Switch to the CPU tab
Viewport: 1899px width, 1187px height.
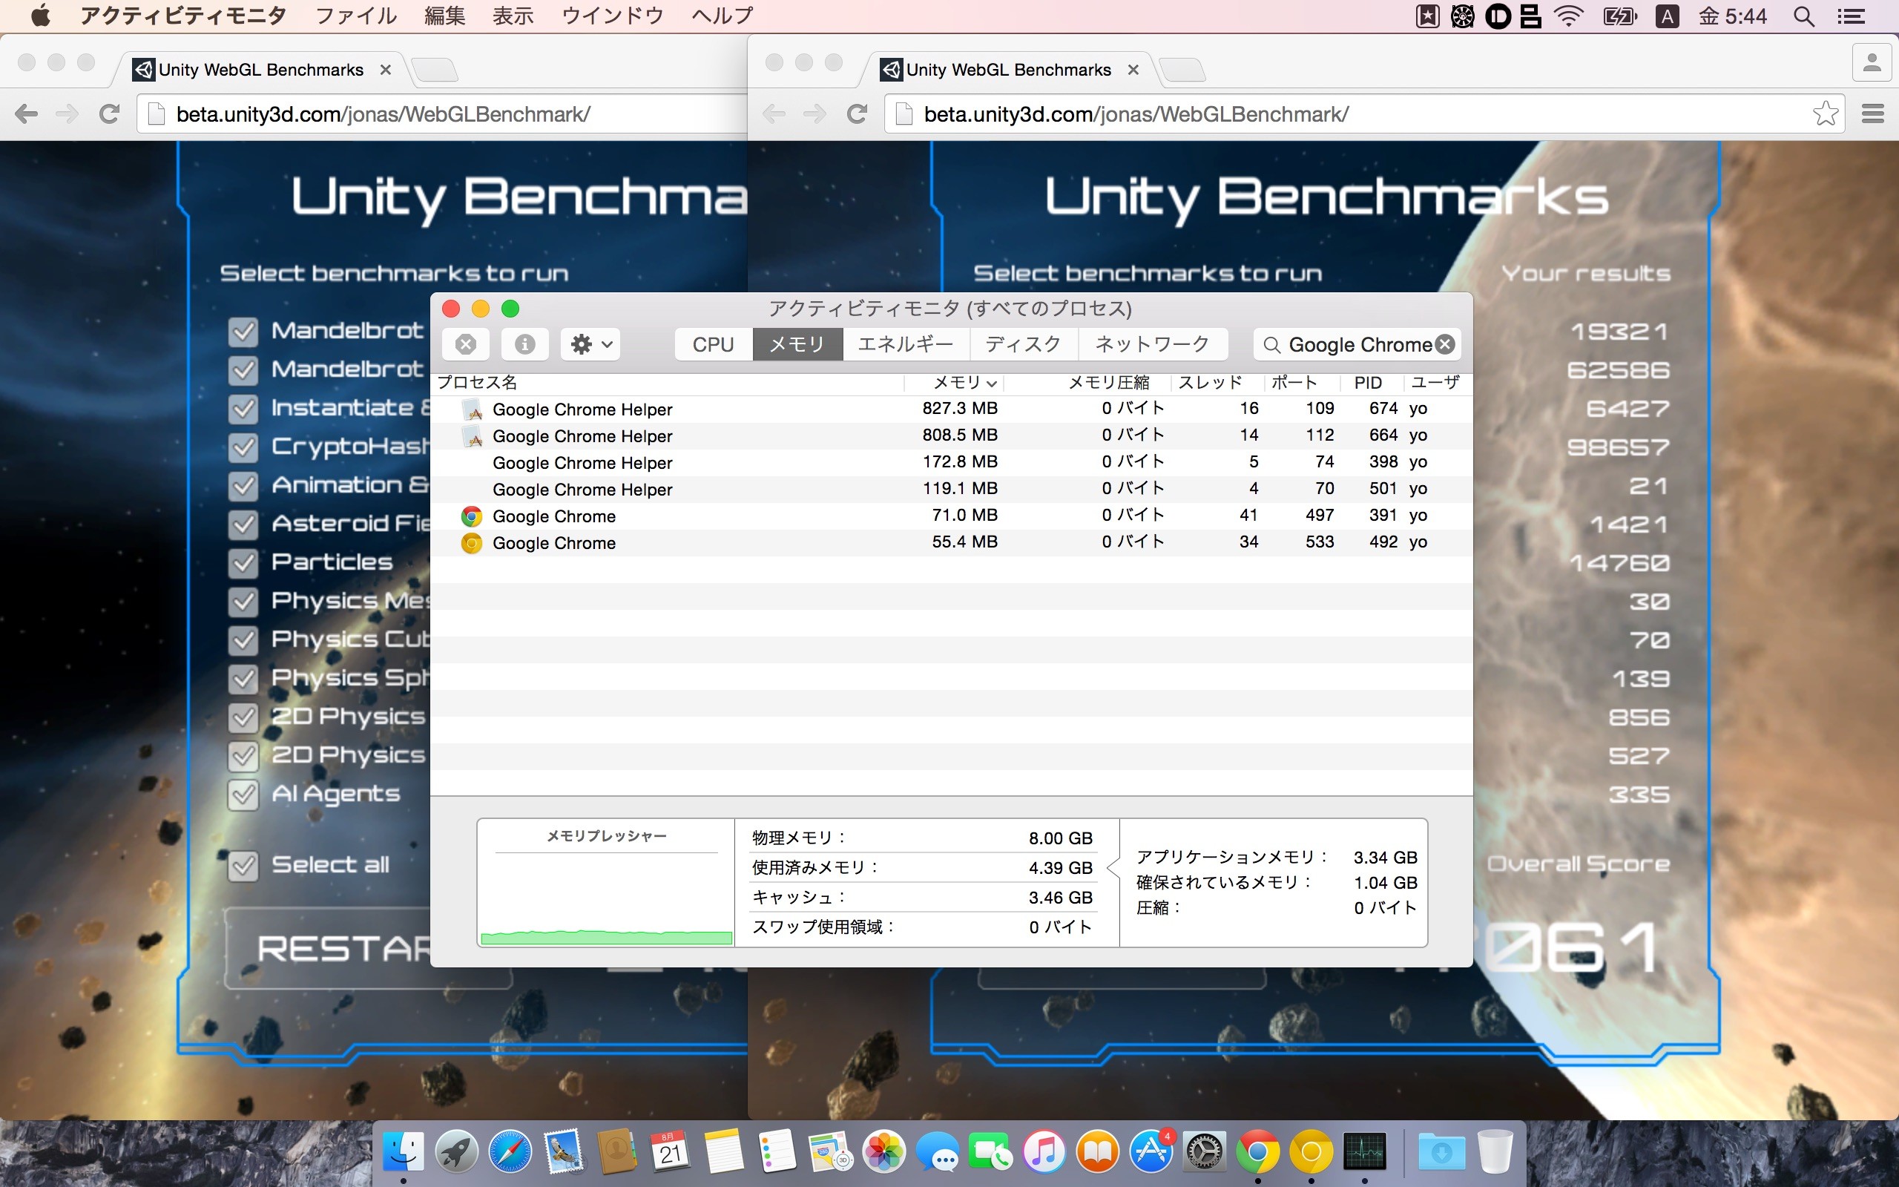(713, 343)
